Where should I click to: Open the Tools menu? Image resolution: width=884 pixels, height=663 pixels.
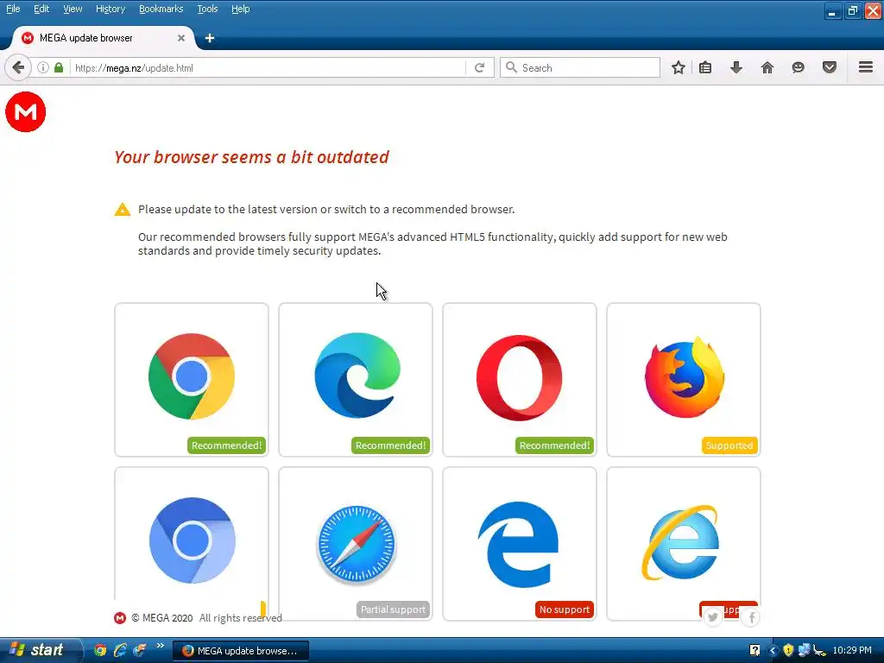(x=207, y=9)
